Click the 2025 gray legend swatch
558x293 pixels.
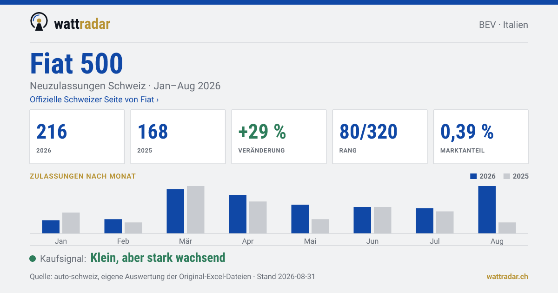point(507,176)
